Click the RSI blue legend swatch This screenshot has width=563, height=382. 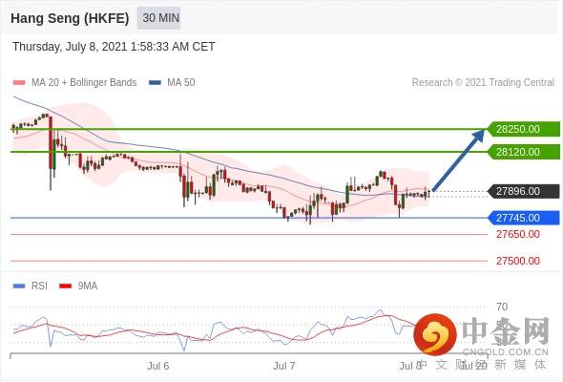click(x=19, y=286)
